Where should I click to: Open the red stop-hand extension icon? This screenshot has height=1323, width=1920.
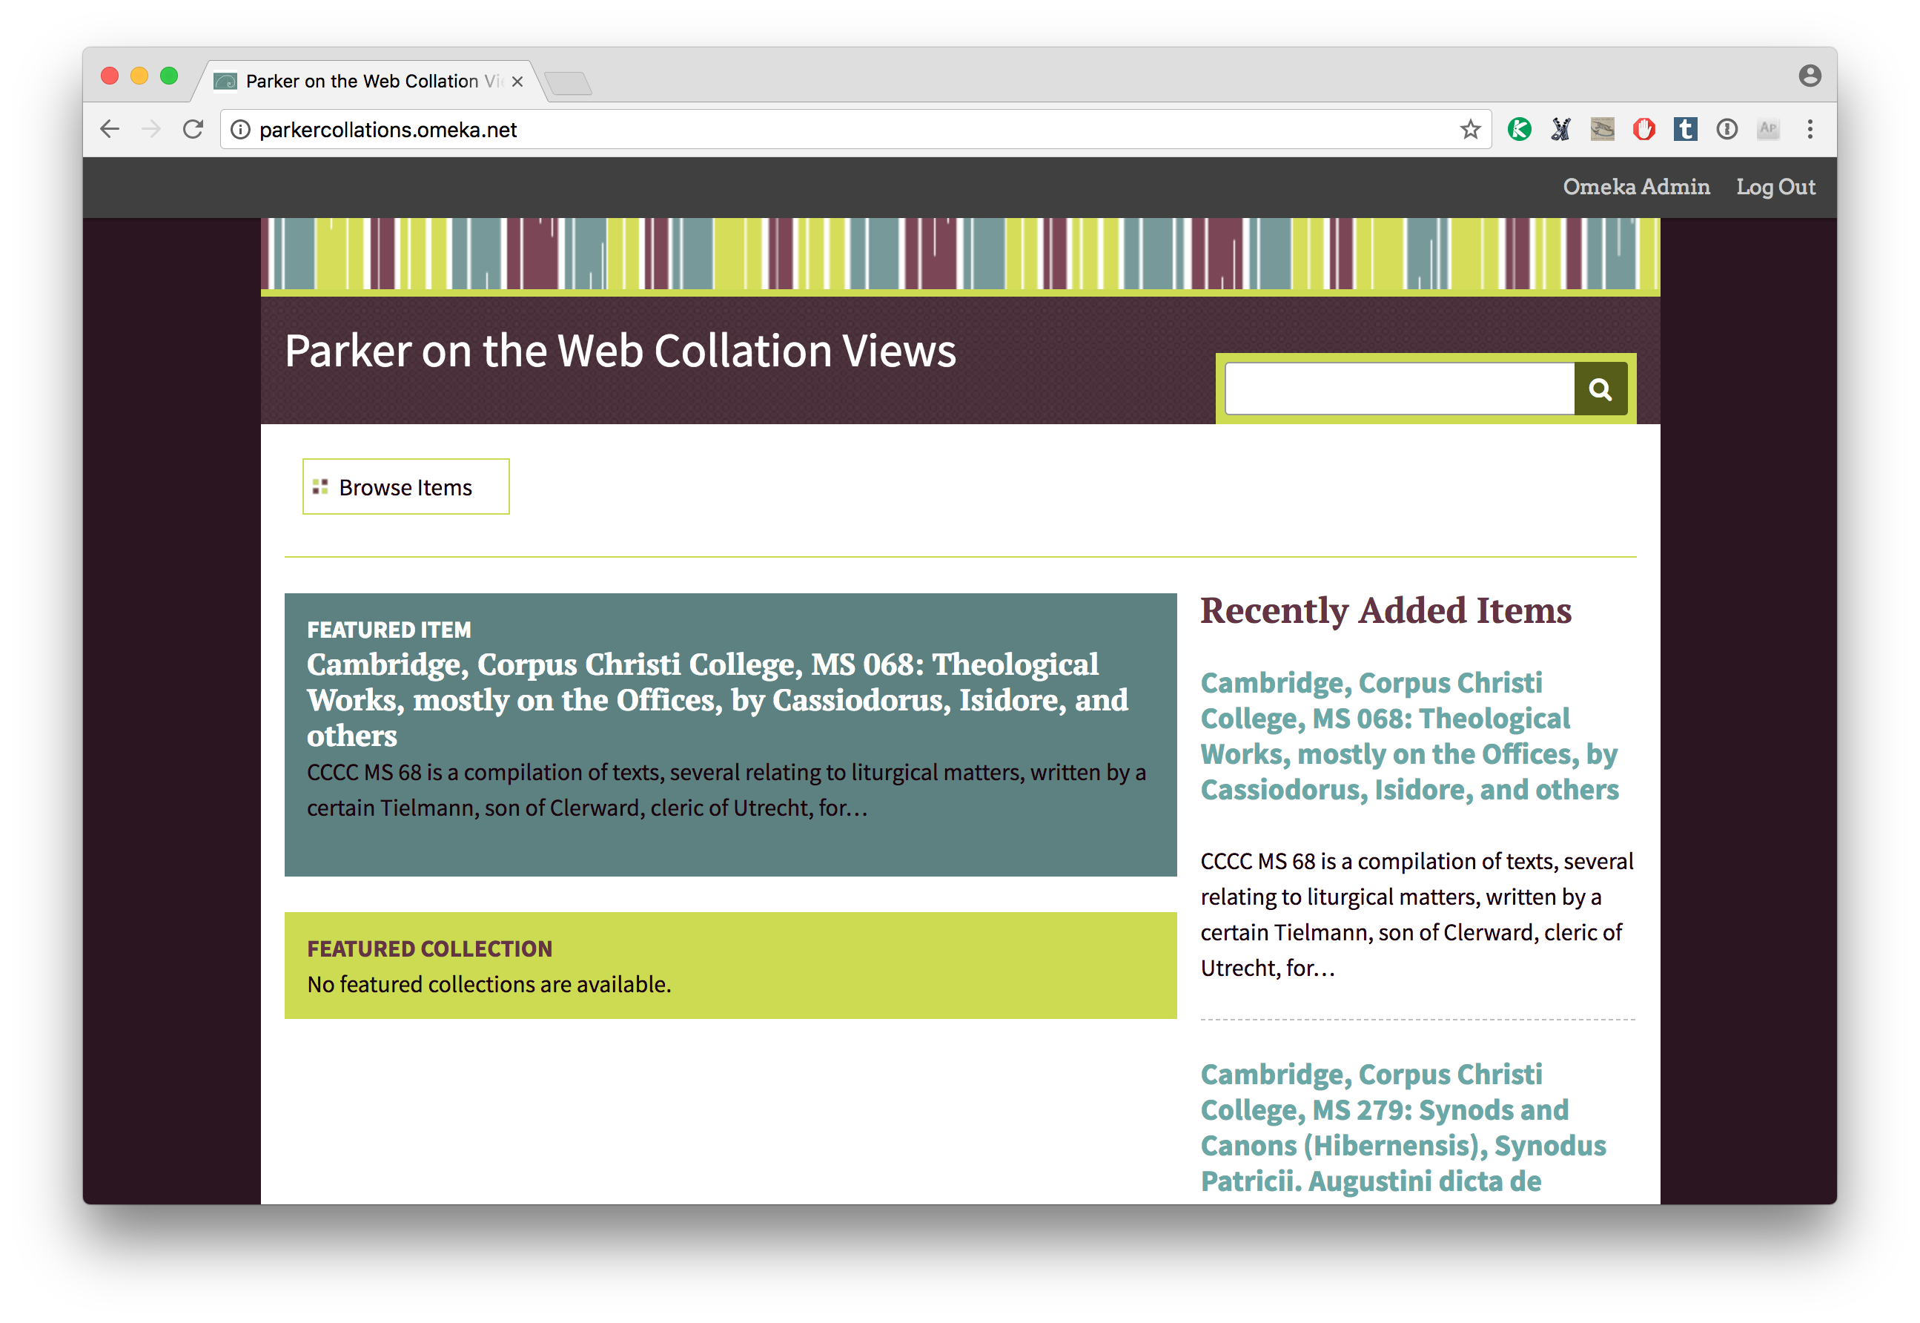1643,129
